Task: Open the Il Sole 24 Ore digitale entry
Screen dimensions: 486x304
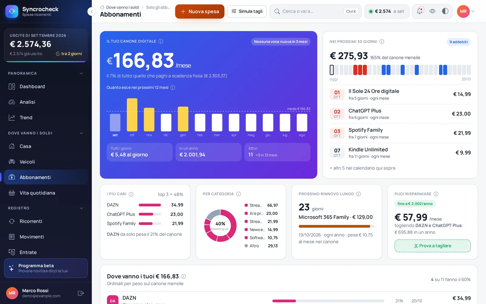Action: 400,95
